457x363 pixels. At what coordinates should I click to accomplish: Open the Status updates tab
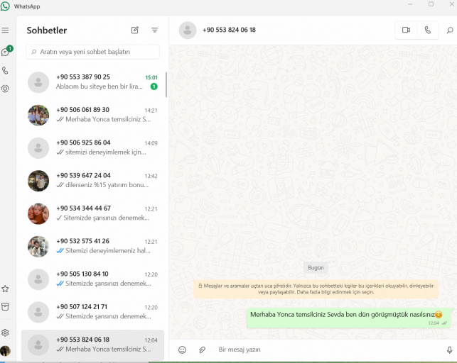tap(5, 89)
